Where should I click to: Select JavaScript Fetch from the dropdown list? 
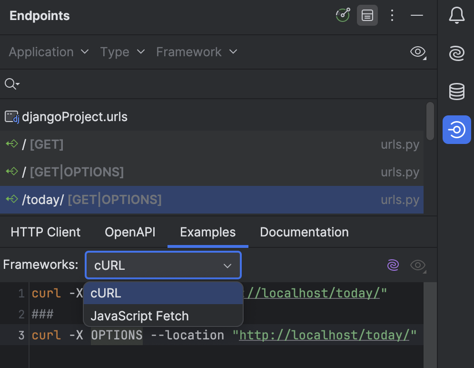pos(139,316)
